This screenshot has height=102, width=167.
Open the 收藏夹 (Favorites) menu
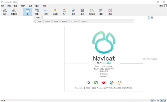click(x=23, y=6)
